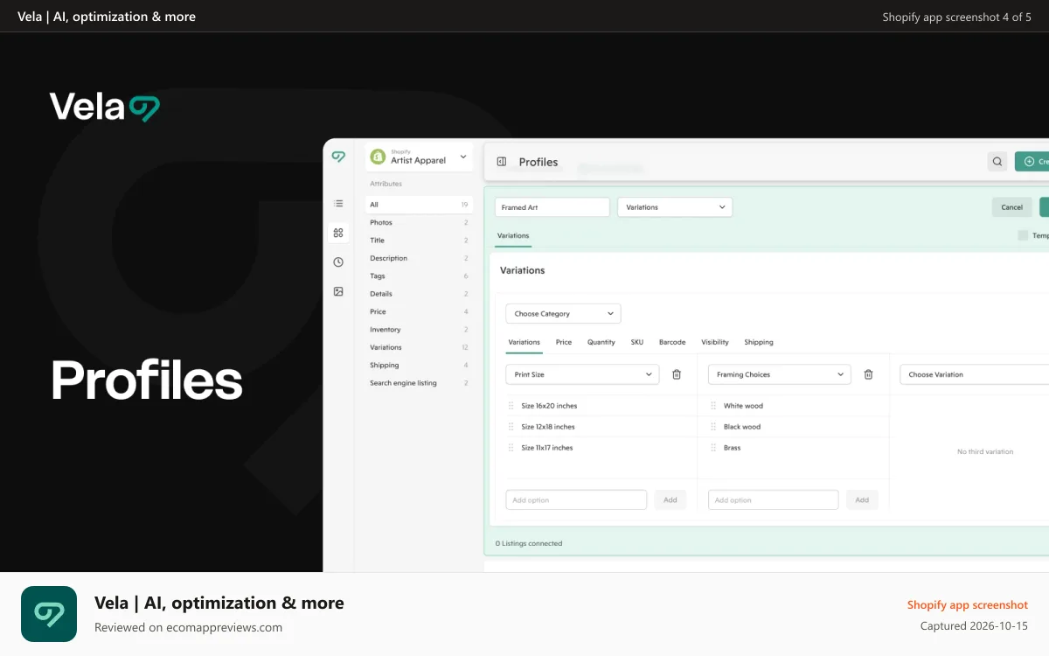Click the 0 Listings connected text
Screen dimensions: 1049x656
529,543
